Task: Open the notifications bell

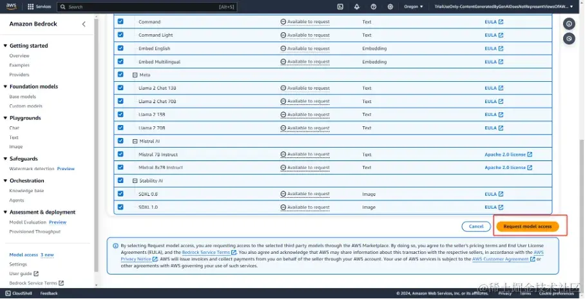Action: 357,6
